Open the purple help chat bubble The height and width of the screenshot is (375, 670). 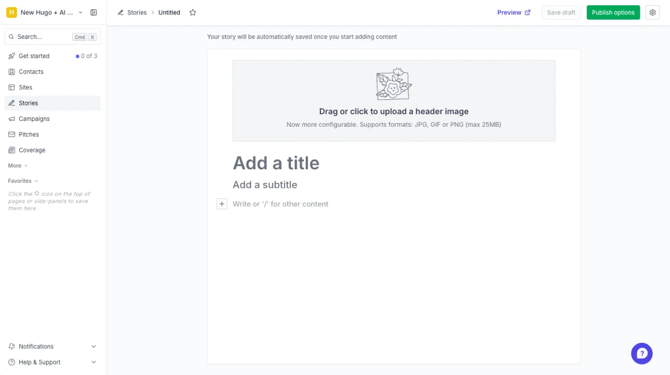[x=642, y=354]
